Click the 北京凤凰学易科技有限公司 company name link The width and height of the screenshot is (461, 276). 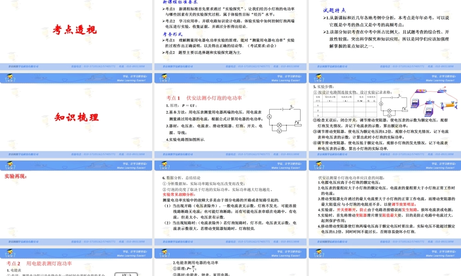(x=23, y=67)
